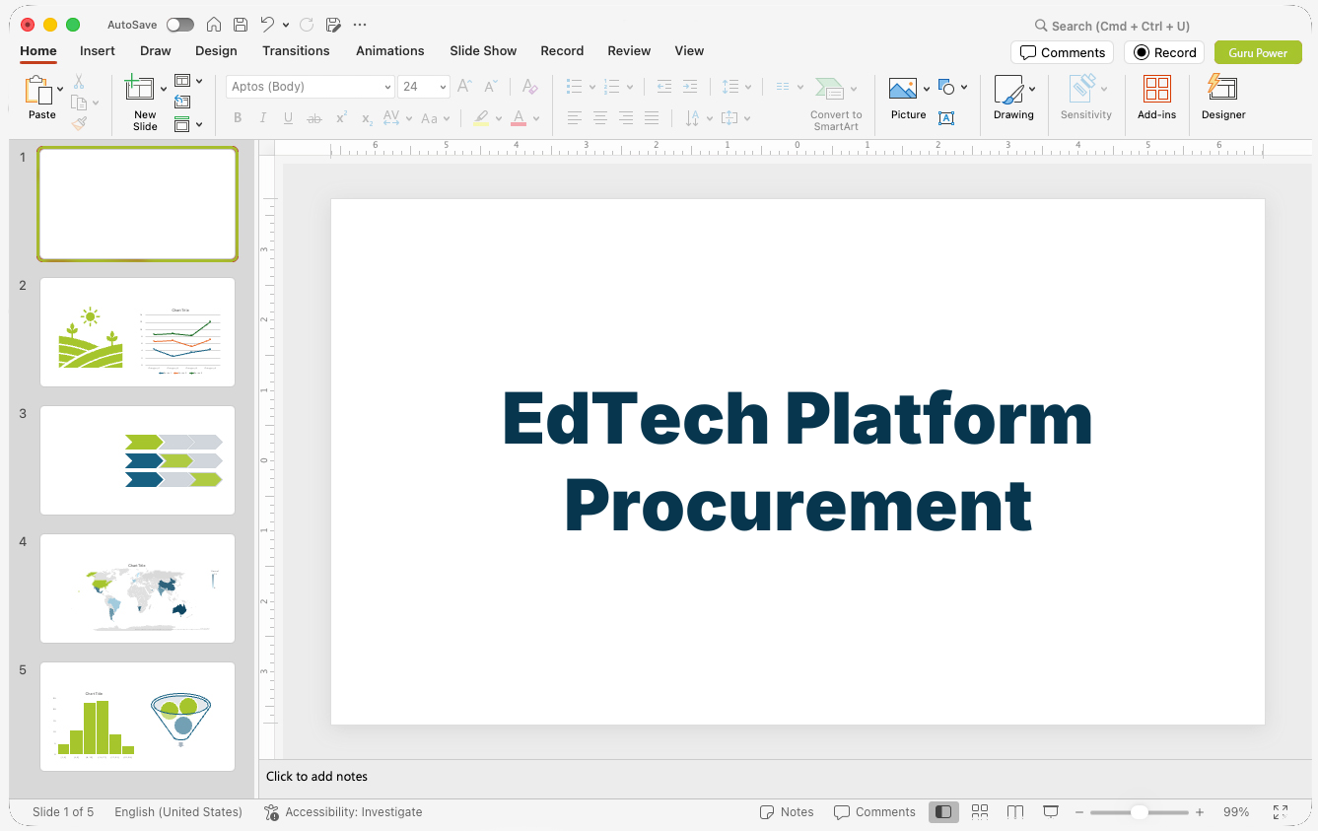Toggle Align Left
The width and height of the screenshot is (1318, 831).
[x=575, y=118]
